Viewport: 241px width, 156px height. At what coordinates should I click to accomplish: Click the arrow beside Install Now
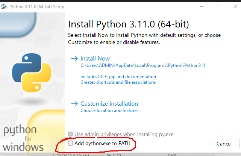coord(74,59)
